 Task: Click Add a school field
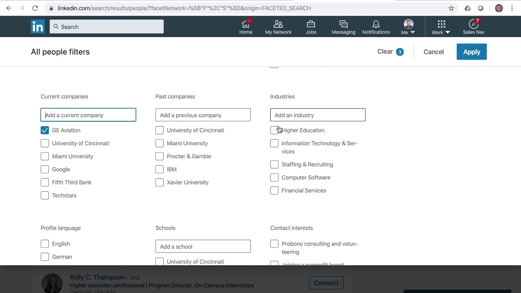pos(203,246)
